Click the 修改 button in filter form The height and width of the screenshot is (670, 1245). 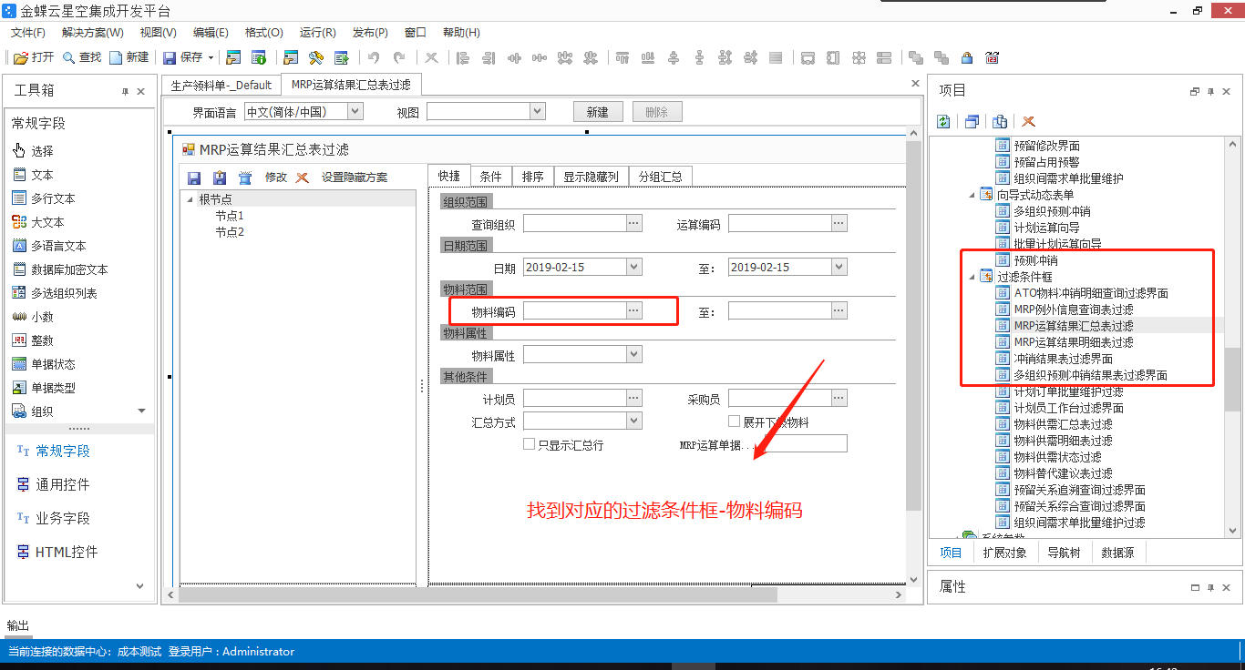(x=275, y=178)
